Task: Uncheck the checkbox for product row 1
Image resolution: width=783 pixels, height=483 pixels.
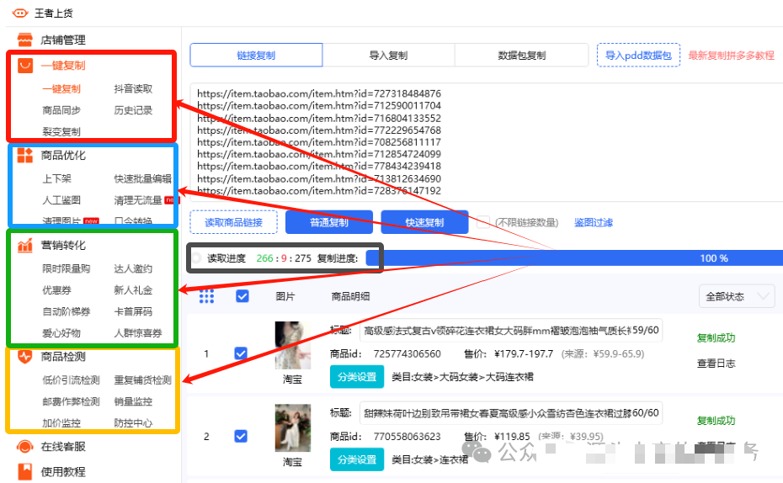Action: point(241,353)
